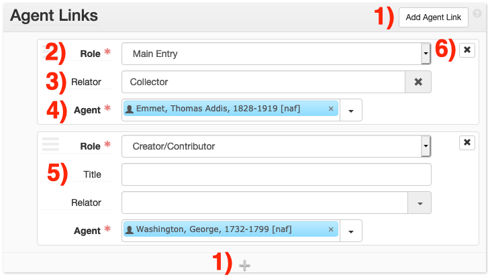Viewport: 488px width, 277px height.
Task: Click into the empty Title field
Action: (x=276, y=174)
